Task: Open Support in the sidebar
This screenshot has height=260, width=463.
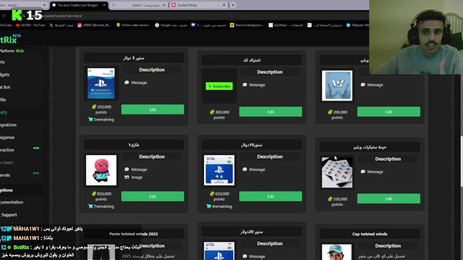Action: [9, 214]
